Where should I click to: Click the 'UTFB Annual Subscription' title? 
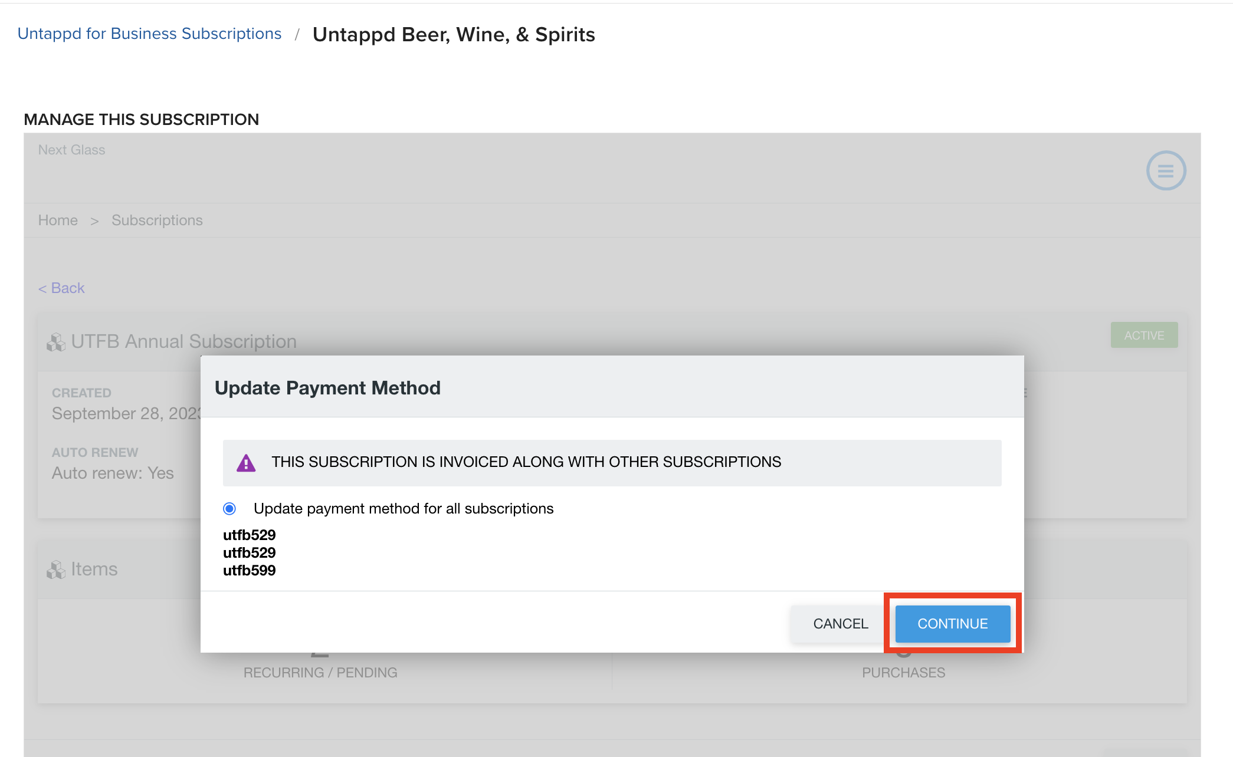pyautogui.click(x=183, y=341)
